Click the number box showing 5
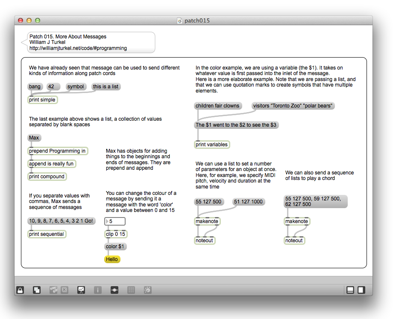The image size is (396, 319). pyautogui.click(x=115, y=221)
